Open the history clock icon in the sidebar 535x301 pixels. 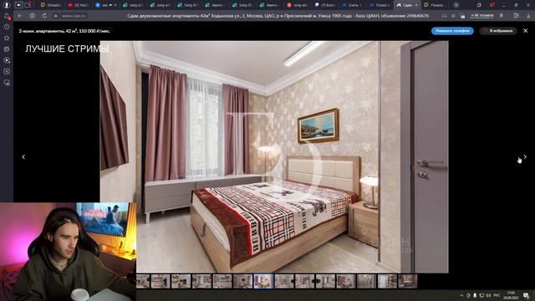click(x=7, y=27)
